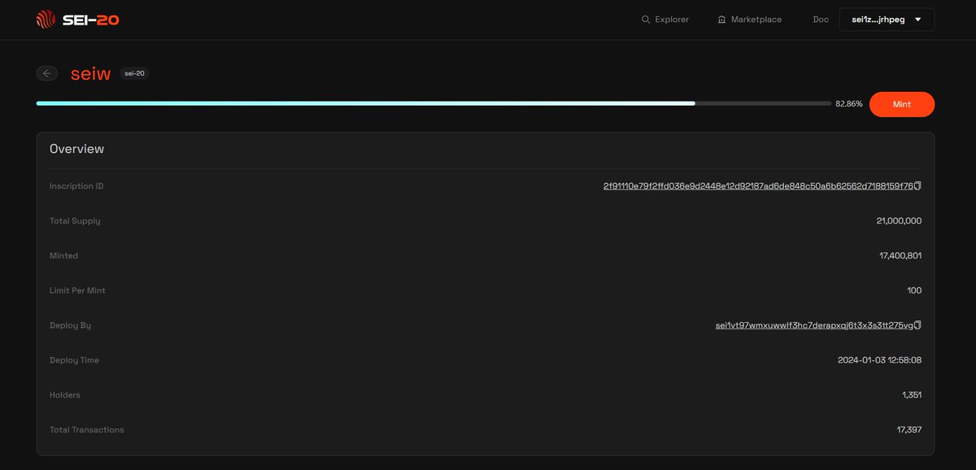Click the Mint button
This screenshot has width=976, height=470.
901,104
